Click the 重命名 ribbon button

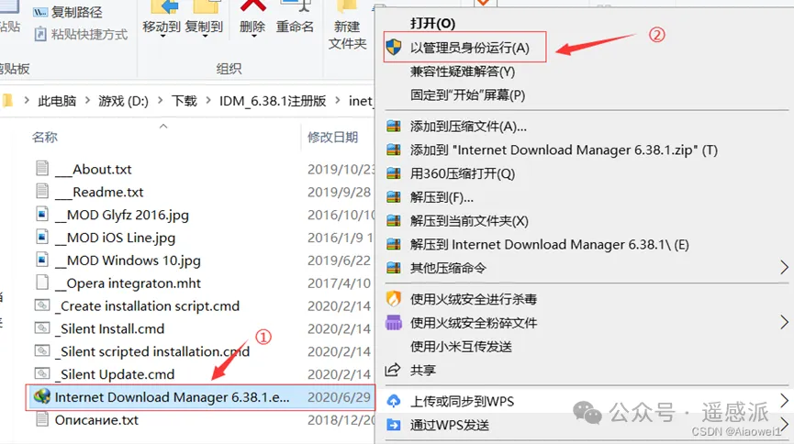click(x=295, y=18)
